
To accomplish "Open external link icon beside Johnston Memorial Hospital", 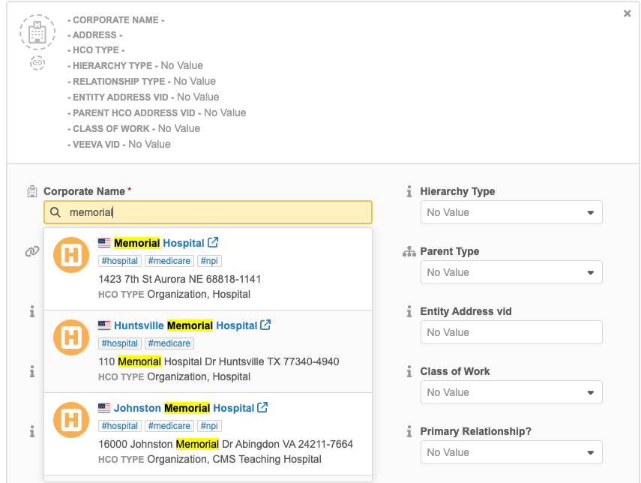I will point(262,408).
